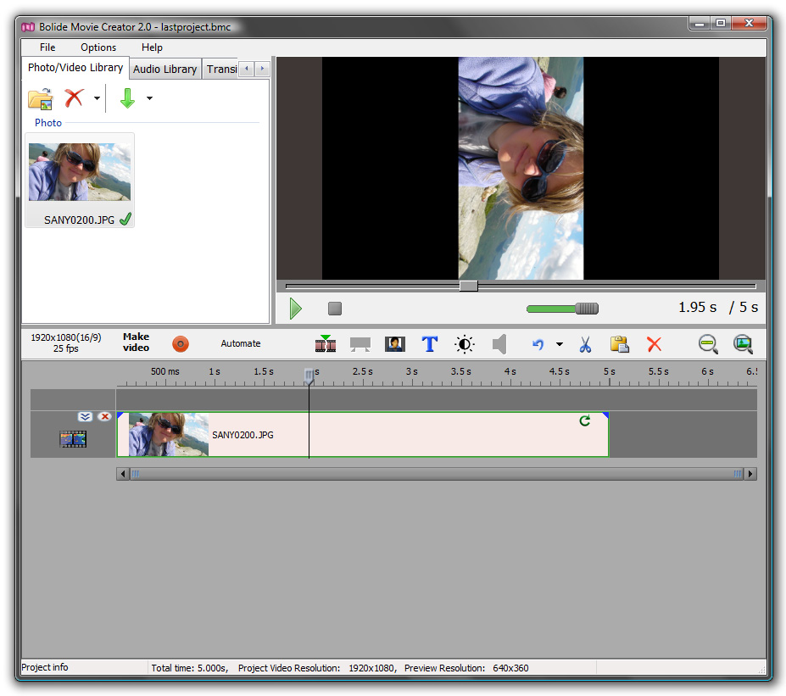Open the brightness/effects adjustment tool

click(x=464, y=344)
